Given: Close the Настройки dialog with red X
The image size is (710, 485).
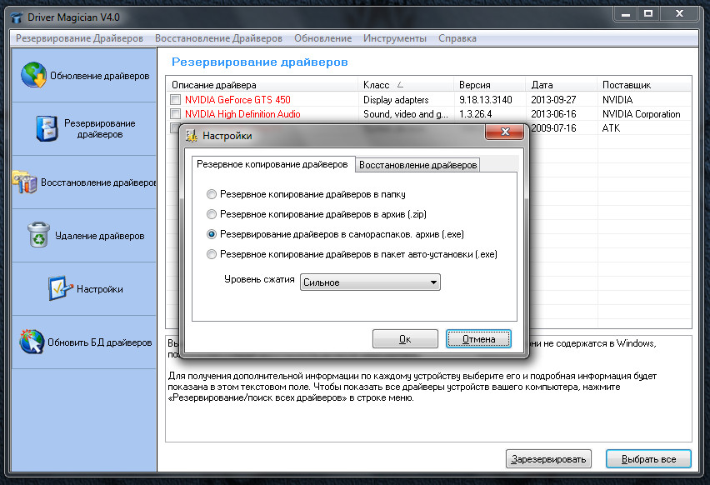Looking at the screenshot, I should (x=505, y=132).
